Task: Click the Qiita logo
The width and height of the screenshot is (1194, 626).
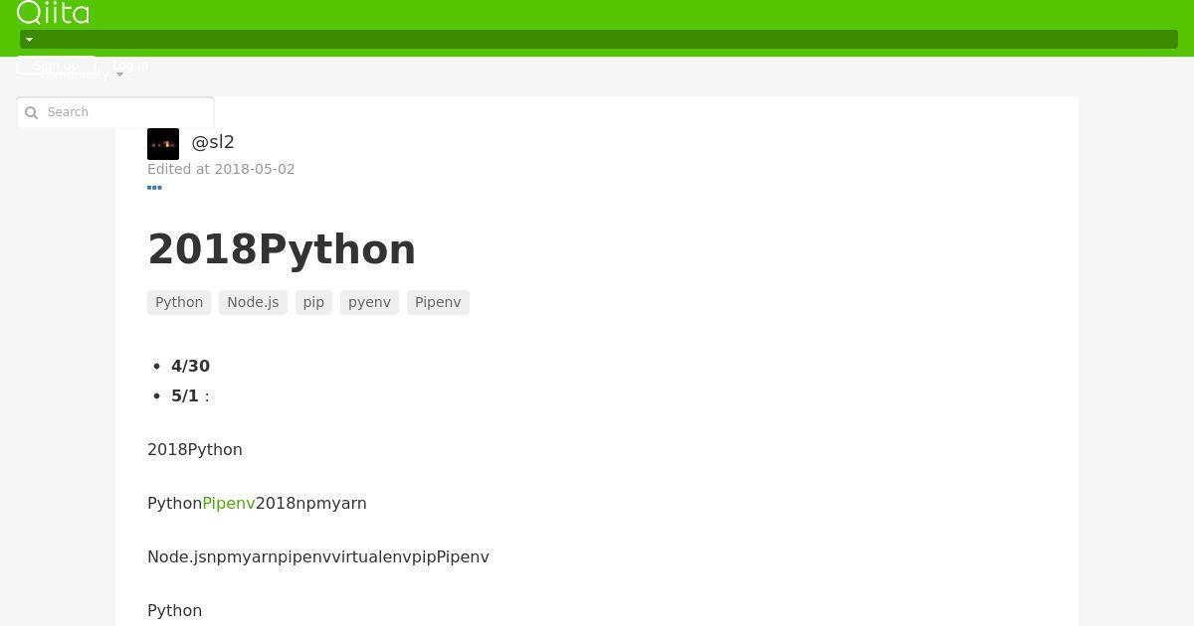Action: [53, 12]
